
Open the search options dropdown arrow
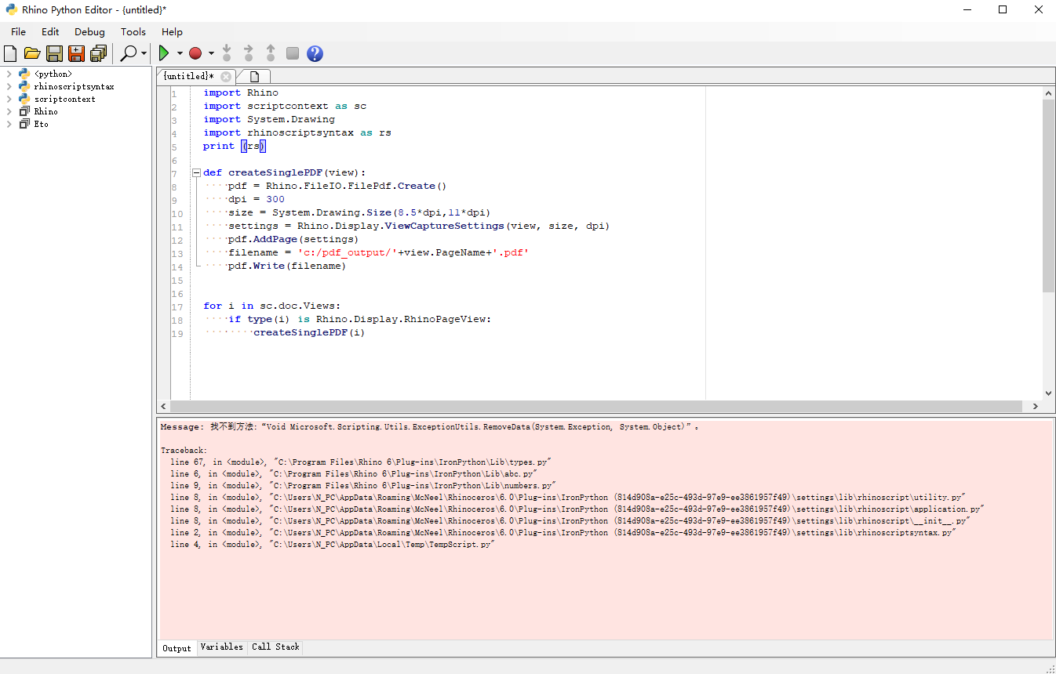144,53
